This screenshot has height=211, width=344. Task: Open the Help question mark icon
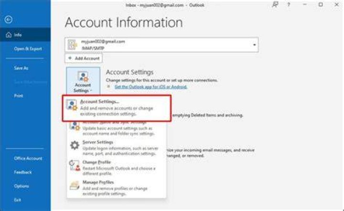pos(289,5)
